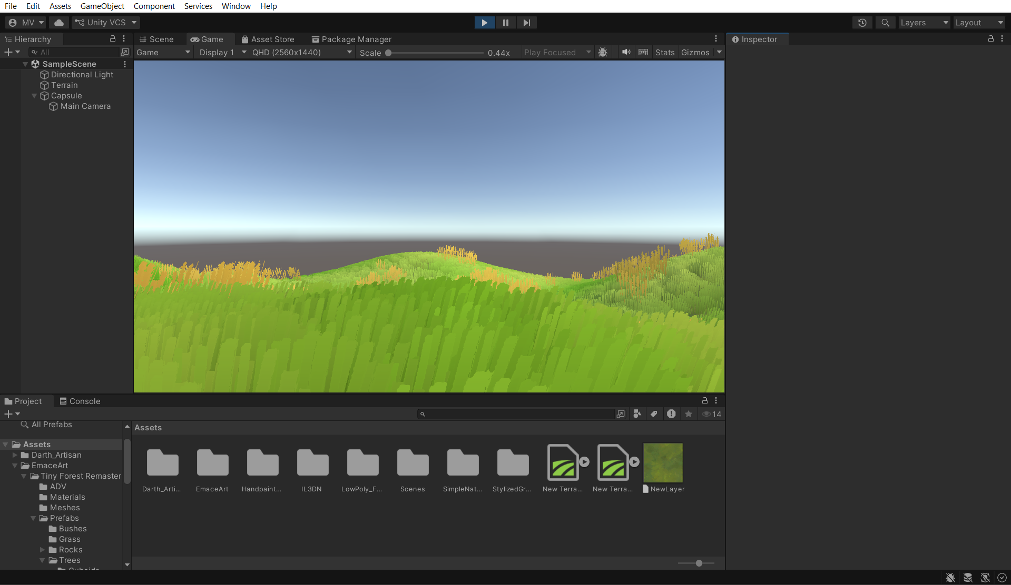Open the QHD resolution dropdown
Screen dimensions: 1011x585
tap(301, 53)
